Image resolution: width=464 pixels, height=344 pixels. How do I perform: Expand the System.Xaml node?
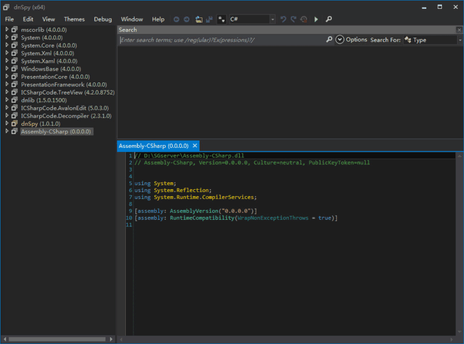tap(7, 61)
